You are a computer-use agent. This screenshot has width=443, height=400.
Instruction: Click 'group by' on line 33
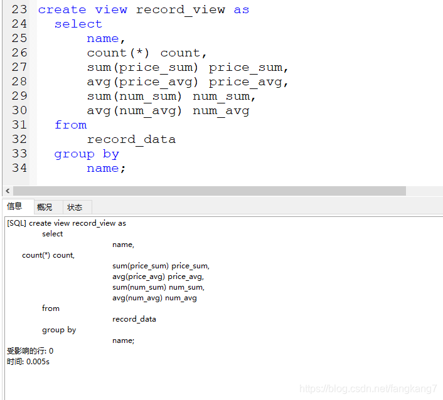click(x=87, y=154)
